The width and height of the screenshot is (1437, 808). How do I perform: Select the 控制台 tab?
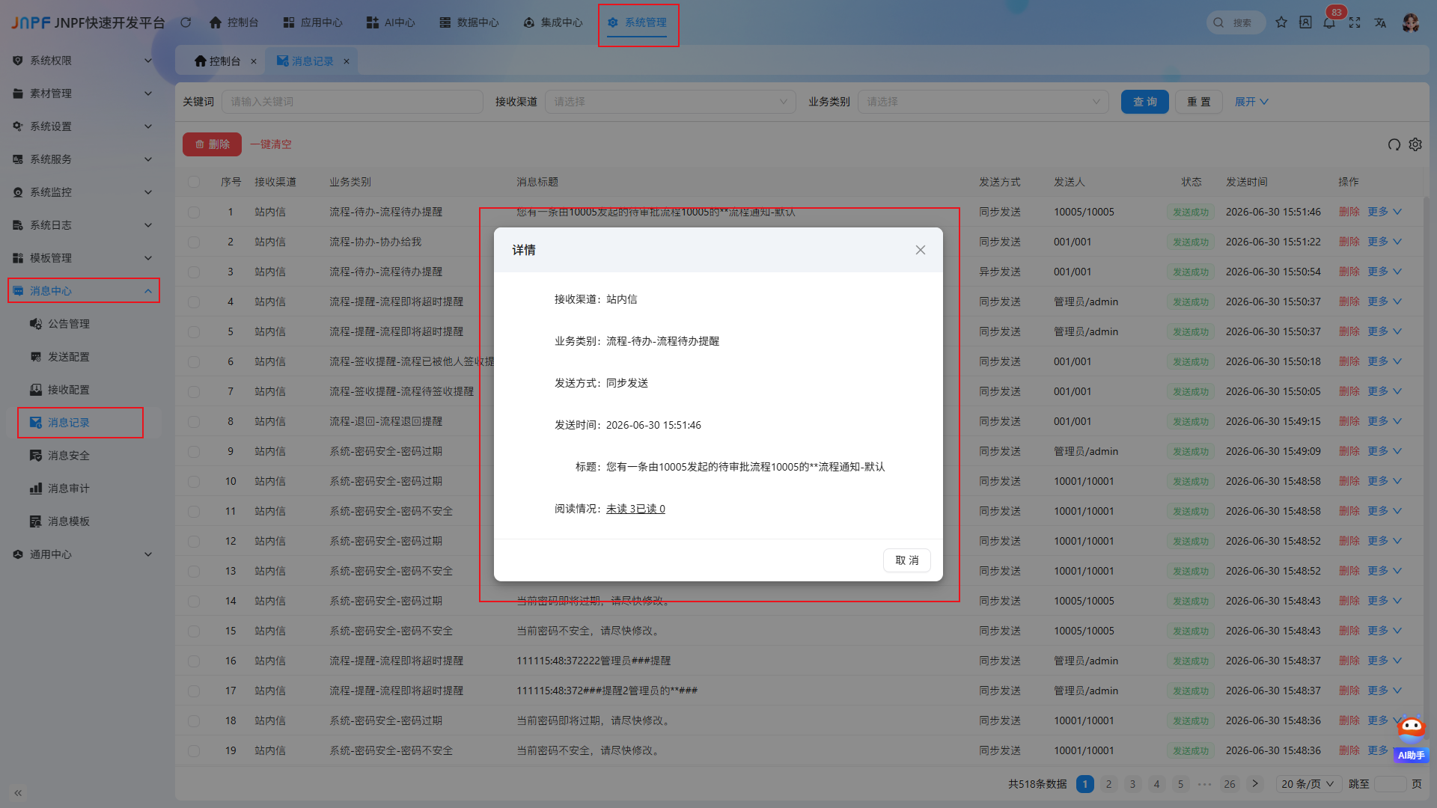point(218,61)
